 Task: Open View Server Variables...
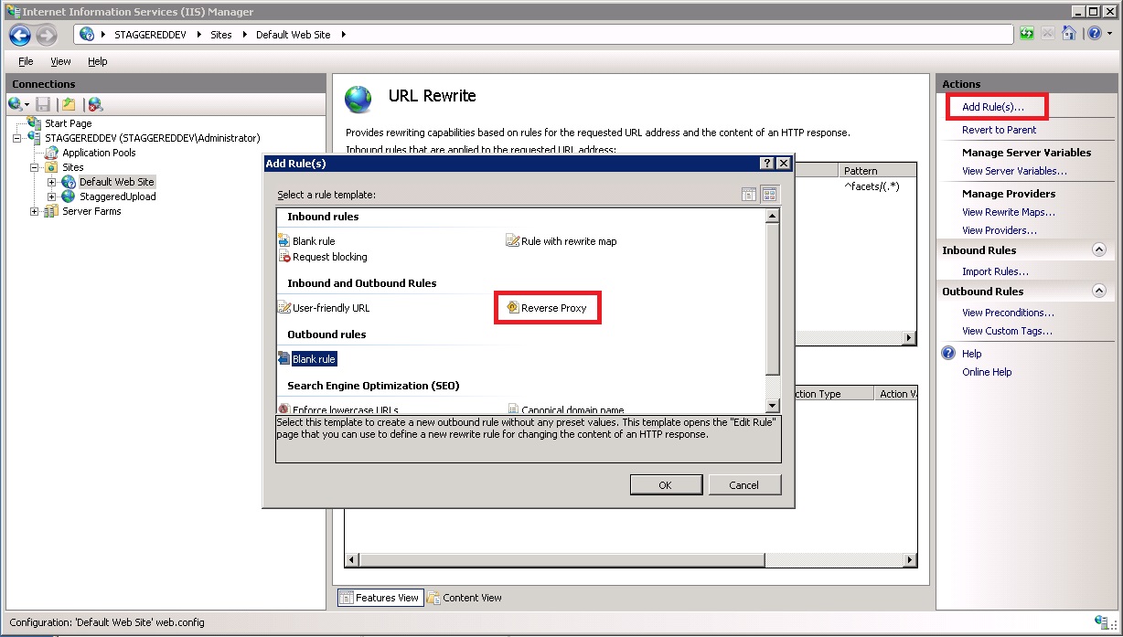click(x=1014, y=171)
